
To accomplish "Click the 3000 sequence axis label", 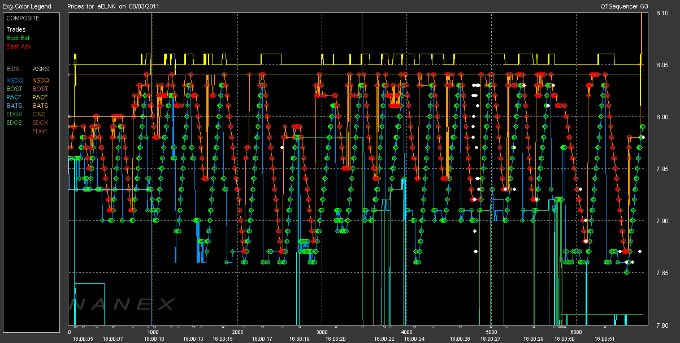I will pyautogui.click(x=322, y=332).
